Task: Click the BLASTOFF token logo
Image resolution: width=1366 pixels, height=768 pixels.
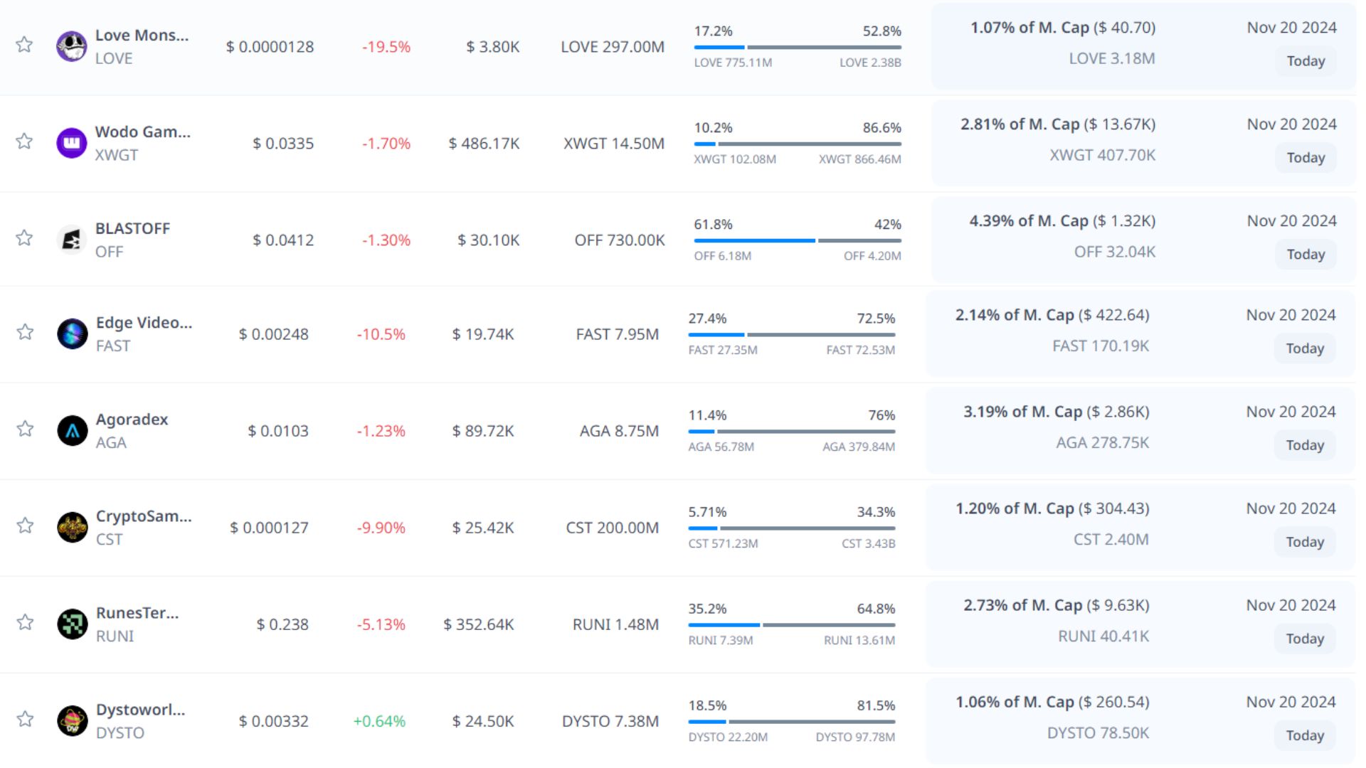Action: pos(71,240)
